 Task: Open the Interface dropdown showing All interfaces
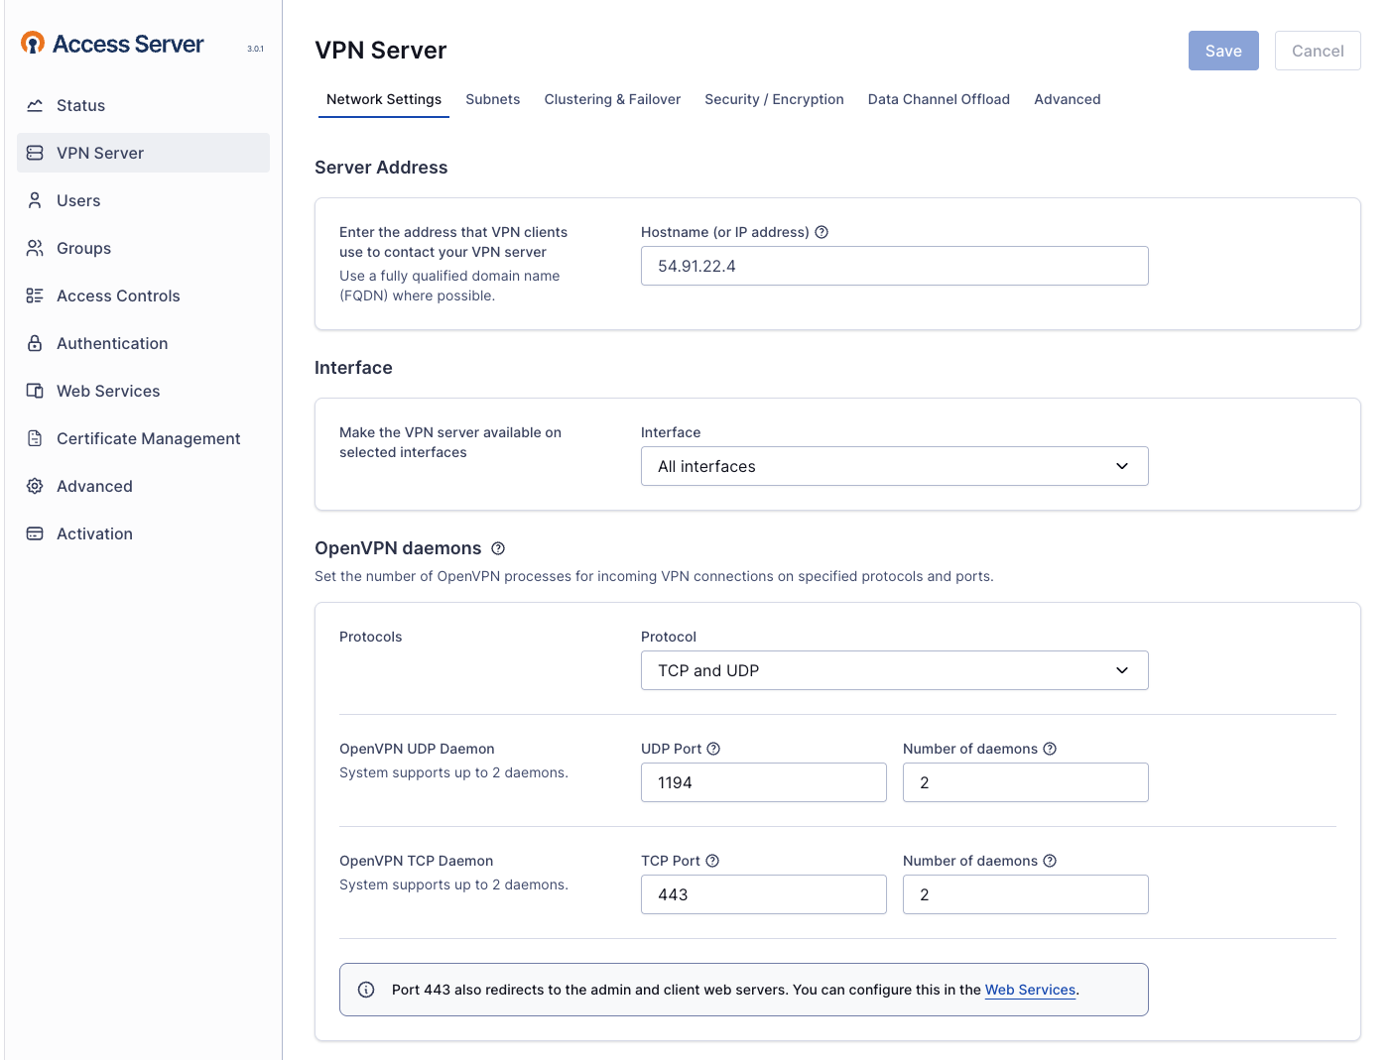(x=894, y=466)
